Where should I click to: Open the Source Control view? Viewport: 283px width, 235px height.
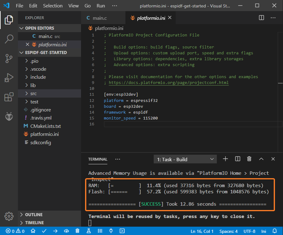[x=9, y=59]
